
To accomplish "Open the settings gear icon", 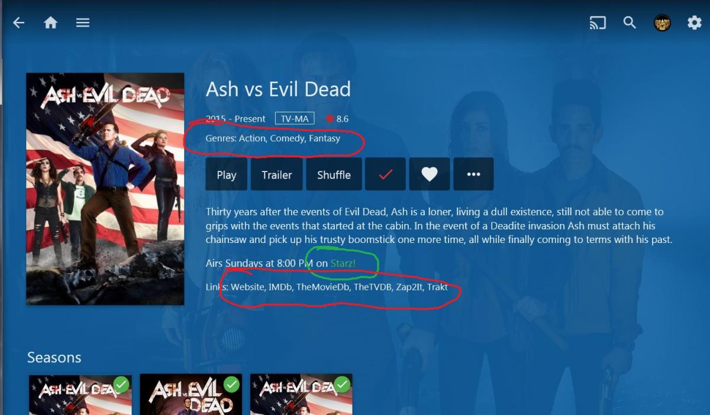I will click(694, 23).
